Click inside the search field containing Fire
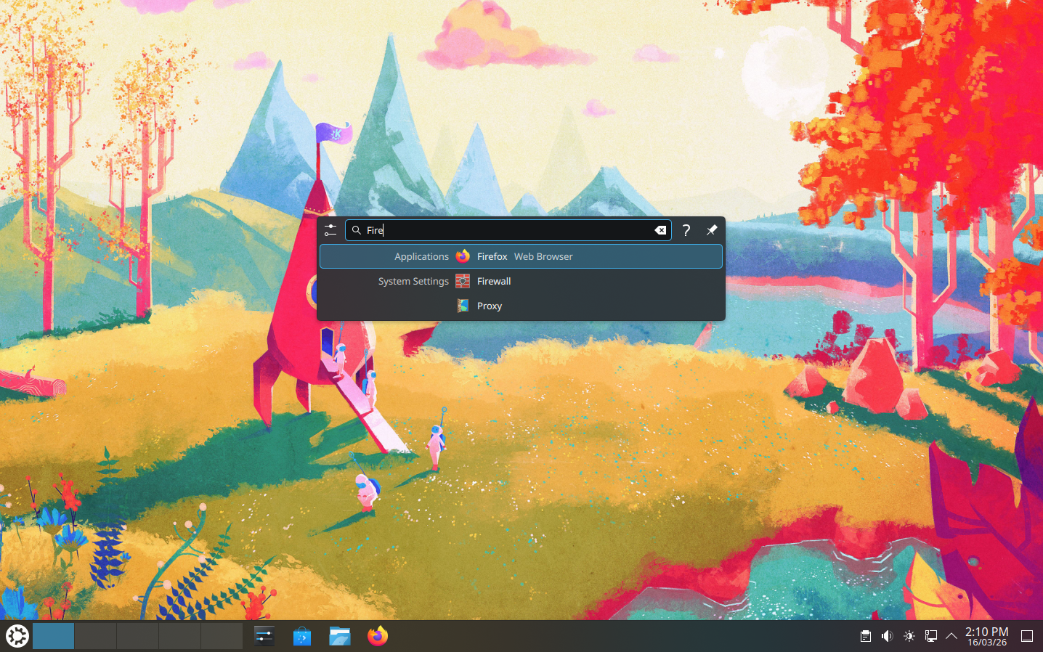The image size is (1043, 652). tap(508, 230)
